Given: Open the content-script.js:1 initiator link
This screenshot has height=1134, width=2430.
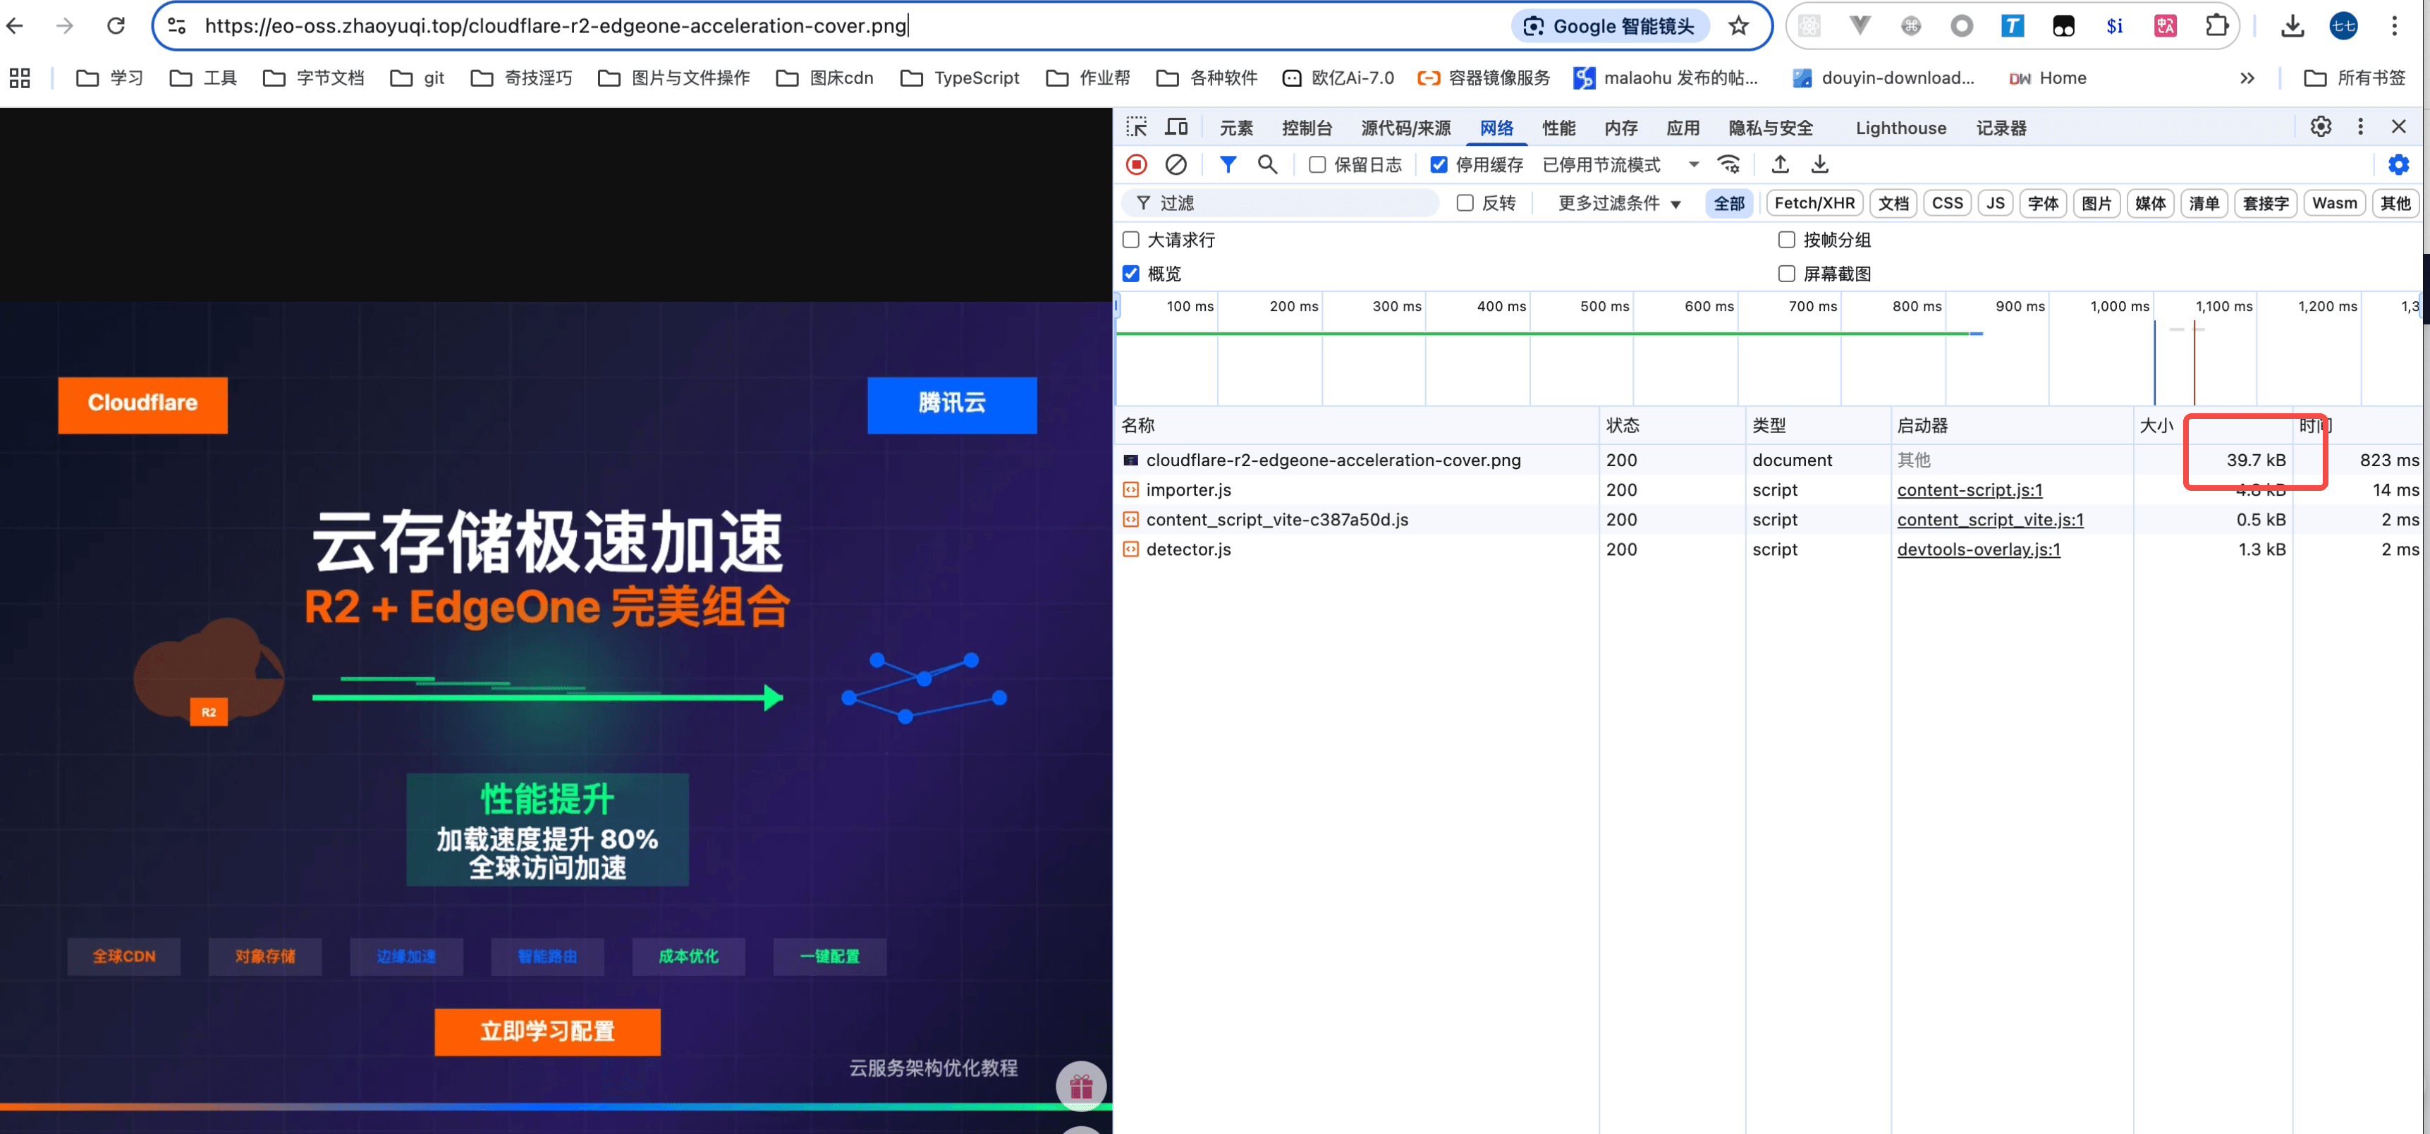Looking at the screenshot, I should [x=1970, y=489].
